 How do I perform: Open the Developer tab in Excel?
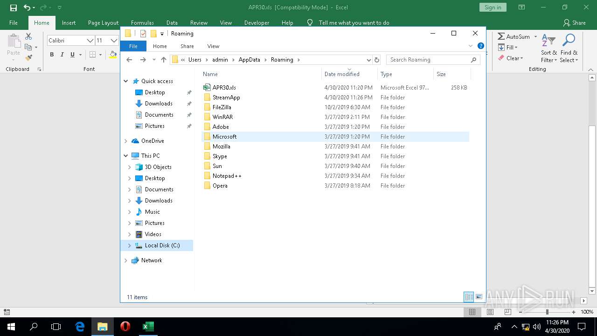click(257, 22)
